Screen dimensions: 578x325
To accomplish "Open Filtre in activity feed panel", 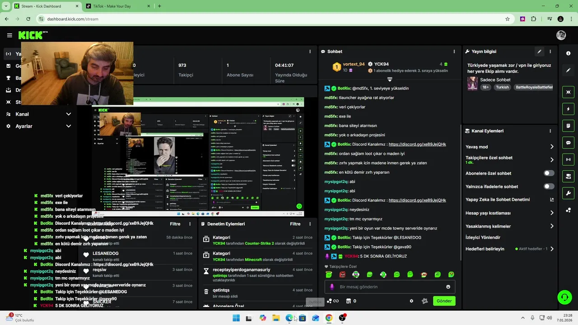I will tap(175, 224).
